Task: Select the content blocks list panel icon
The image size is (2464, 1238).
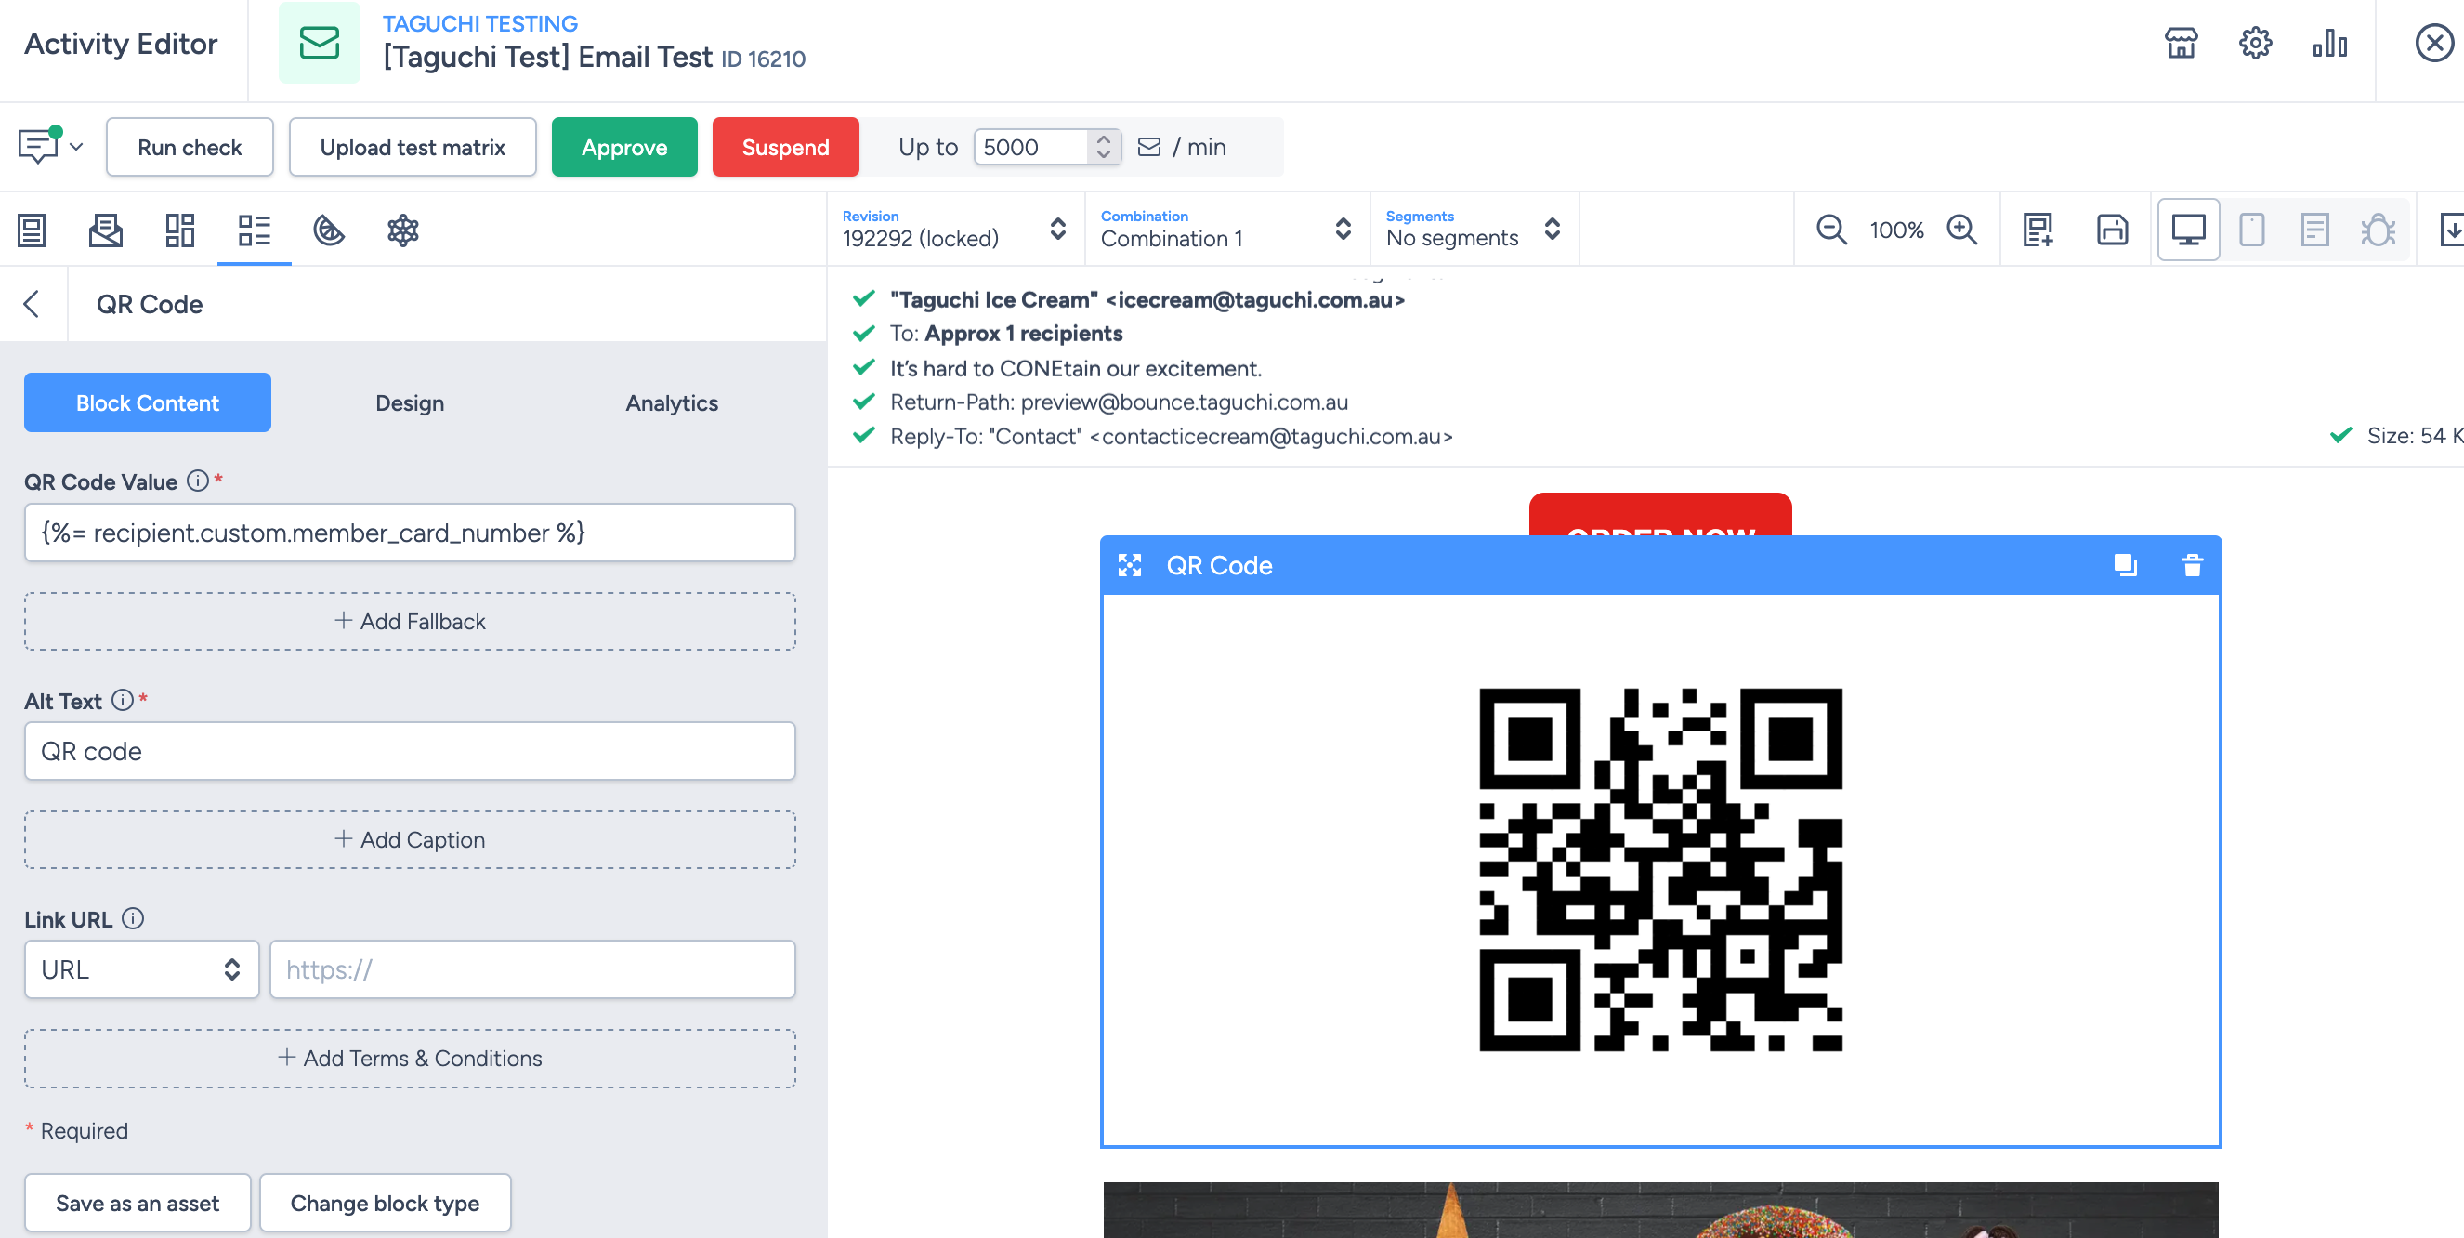Action: pos(255,230)
